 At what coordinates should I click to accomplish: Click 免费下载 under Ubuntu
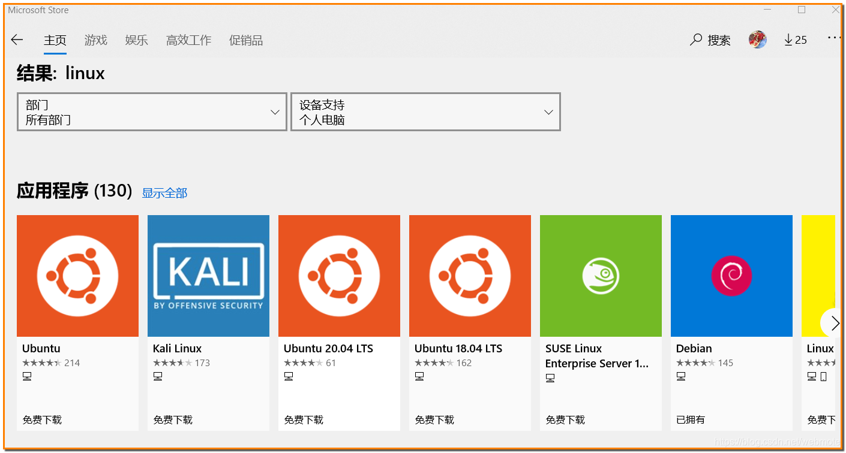(x=42, y=419)
